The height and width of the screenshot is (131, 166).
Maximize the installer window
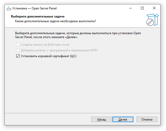click(x=142, y=8)
